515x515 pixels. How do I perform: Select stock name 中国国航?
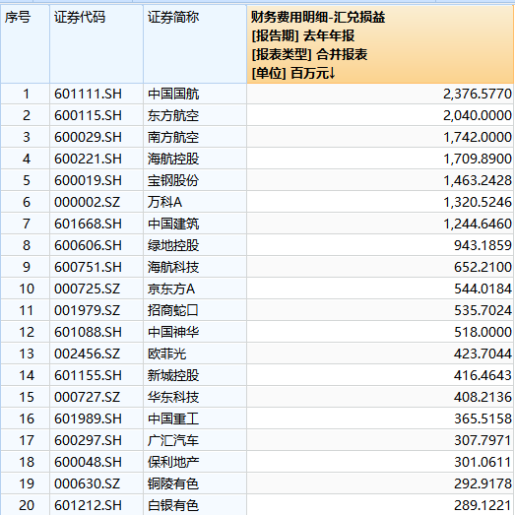173,94
